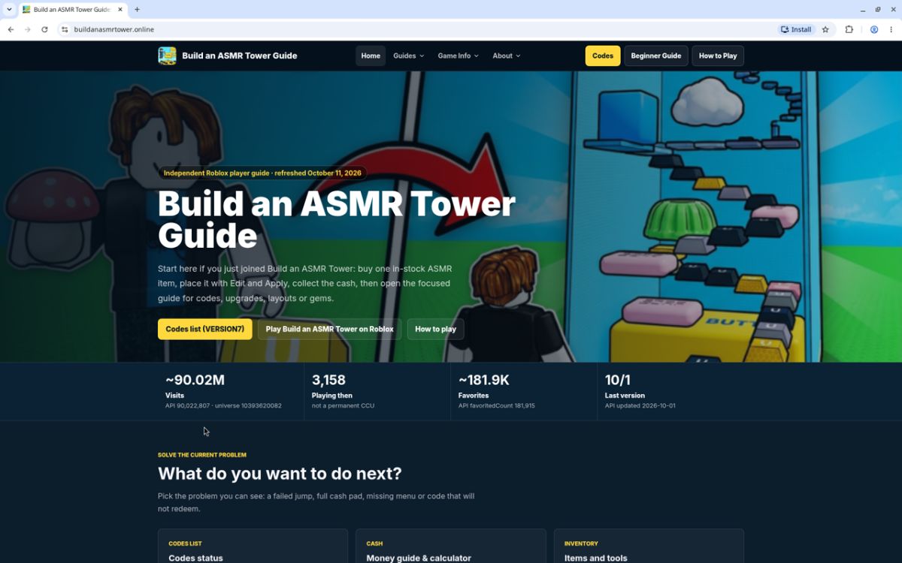
Task: Bookmark this page with the star icon
Action: pos(825,29)
